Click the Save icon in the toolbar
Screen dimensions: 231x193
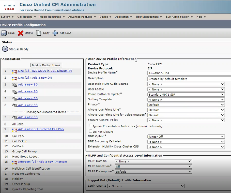click(x=4, y=33)
